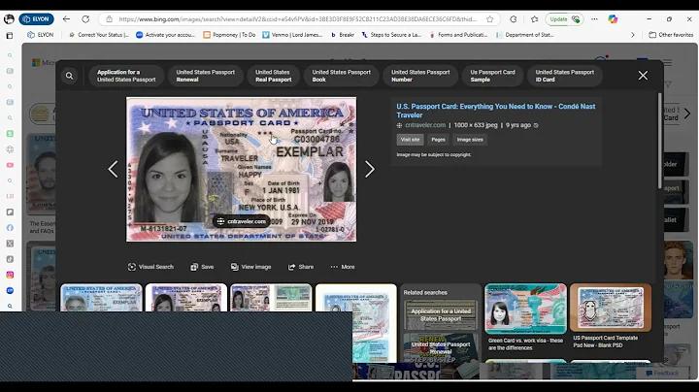Open third related thumbnail with green card
The width and height of the screenshot is (699, 392).
[271, 298]
